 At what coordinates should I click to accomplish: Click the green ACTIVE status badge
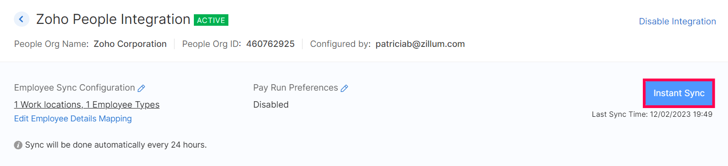211,20
